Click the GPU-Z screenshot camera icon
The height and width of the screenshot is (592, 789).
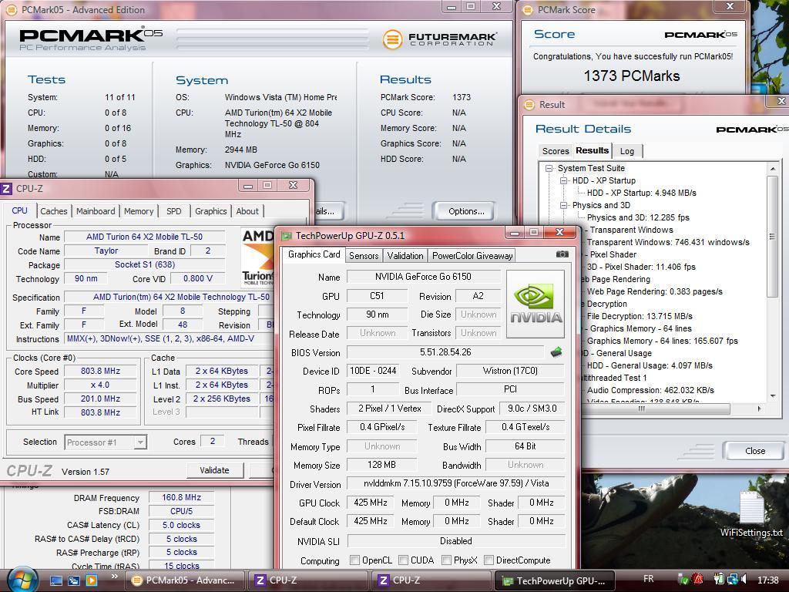562,254
